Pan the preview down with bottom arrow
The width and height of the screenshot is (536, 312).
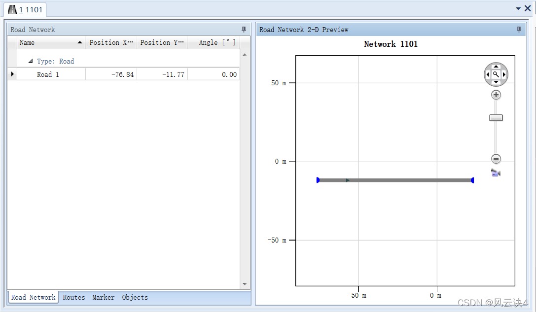pos(496,82)
